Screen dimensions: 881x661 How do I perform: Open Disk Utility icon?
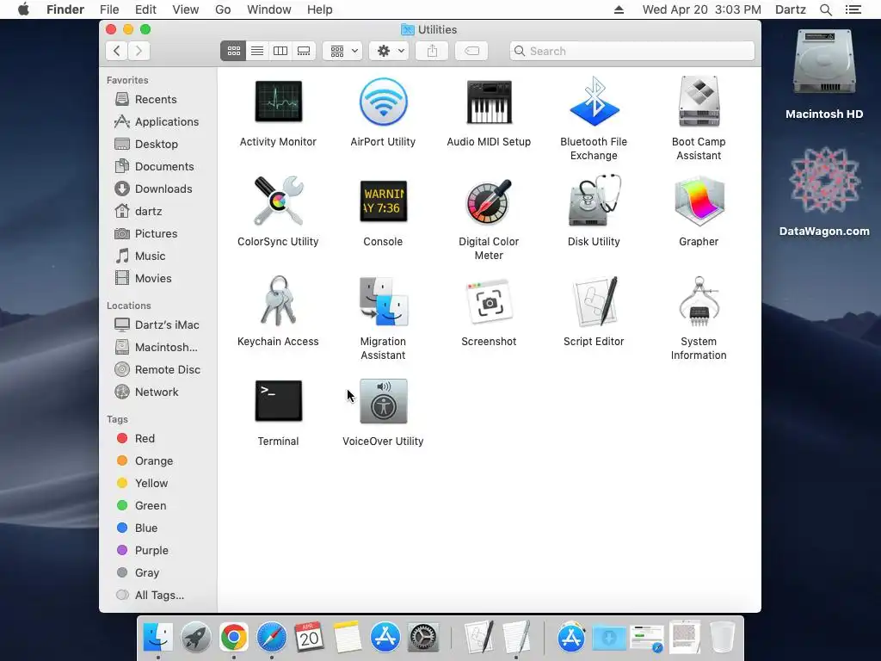click(x=594, y=201)
